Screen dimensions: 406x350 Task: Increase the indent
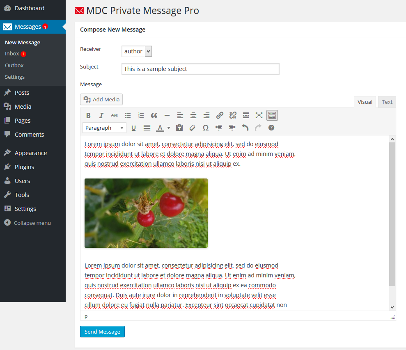(232, 128)
